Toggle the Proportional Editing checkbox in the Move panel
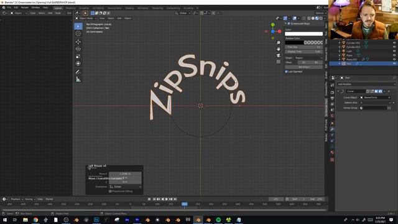Image resolution: width=398 pixels, height=224 pixels. [110, 191]
